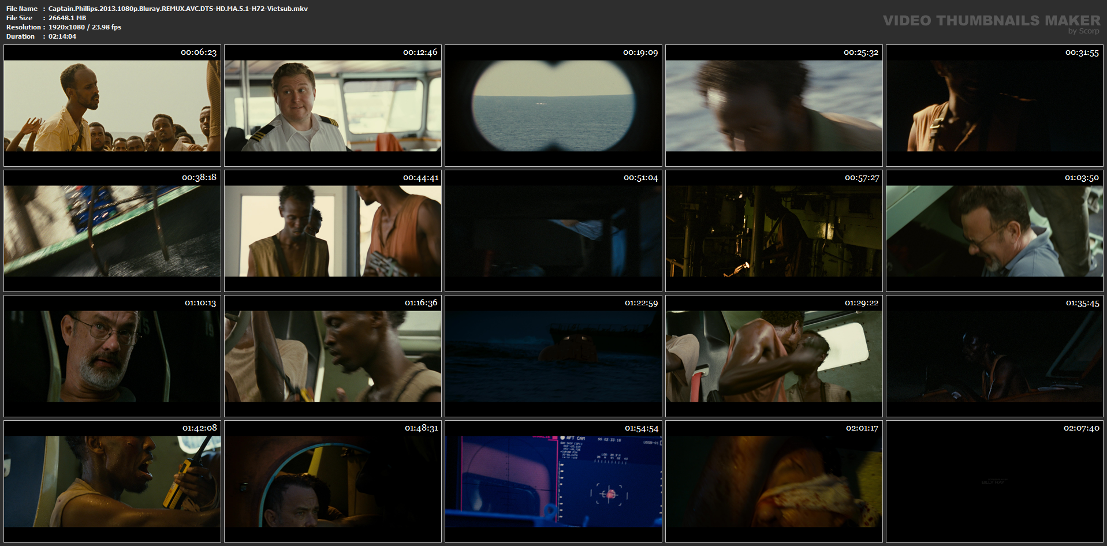This screenshot has height=546, width=1107.
Task: Select the thumbnail at 01:48:31
Action: [333, 481]
